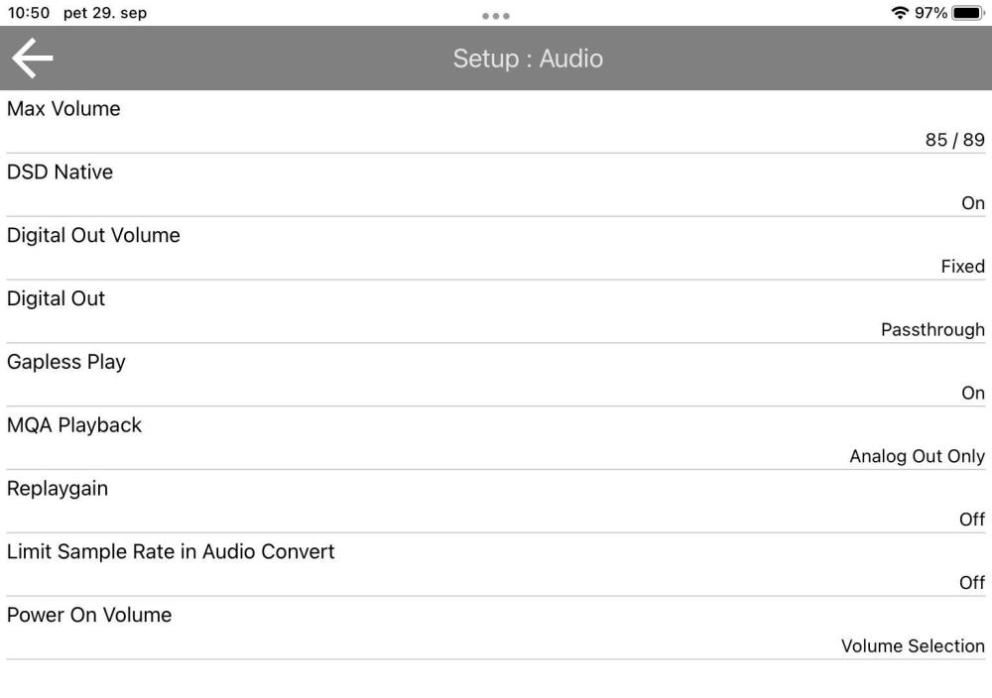Select the Replaygain setting label

point(58,489)
